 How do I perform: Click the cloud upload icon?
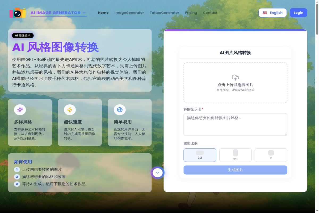pyautogui.click(x=235, y=77)
